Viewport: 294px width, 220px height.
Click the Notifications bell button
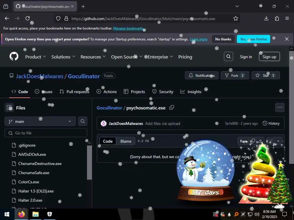[202, 75]
